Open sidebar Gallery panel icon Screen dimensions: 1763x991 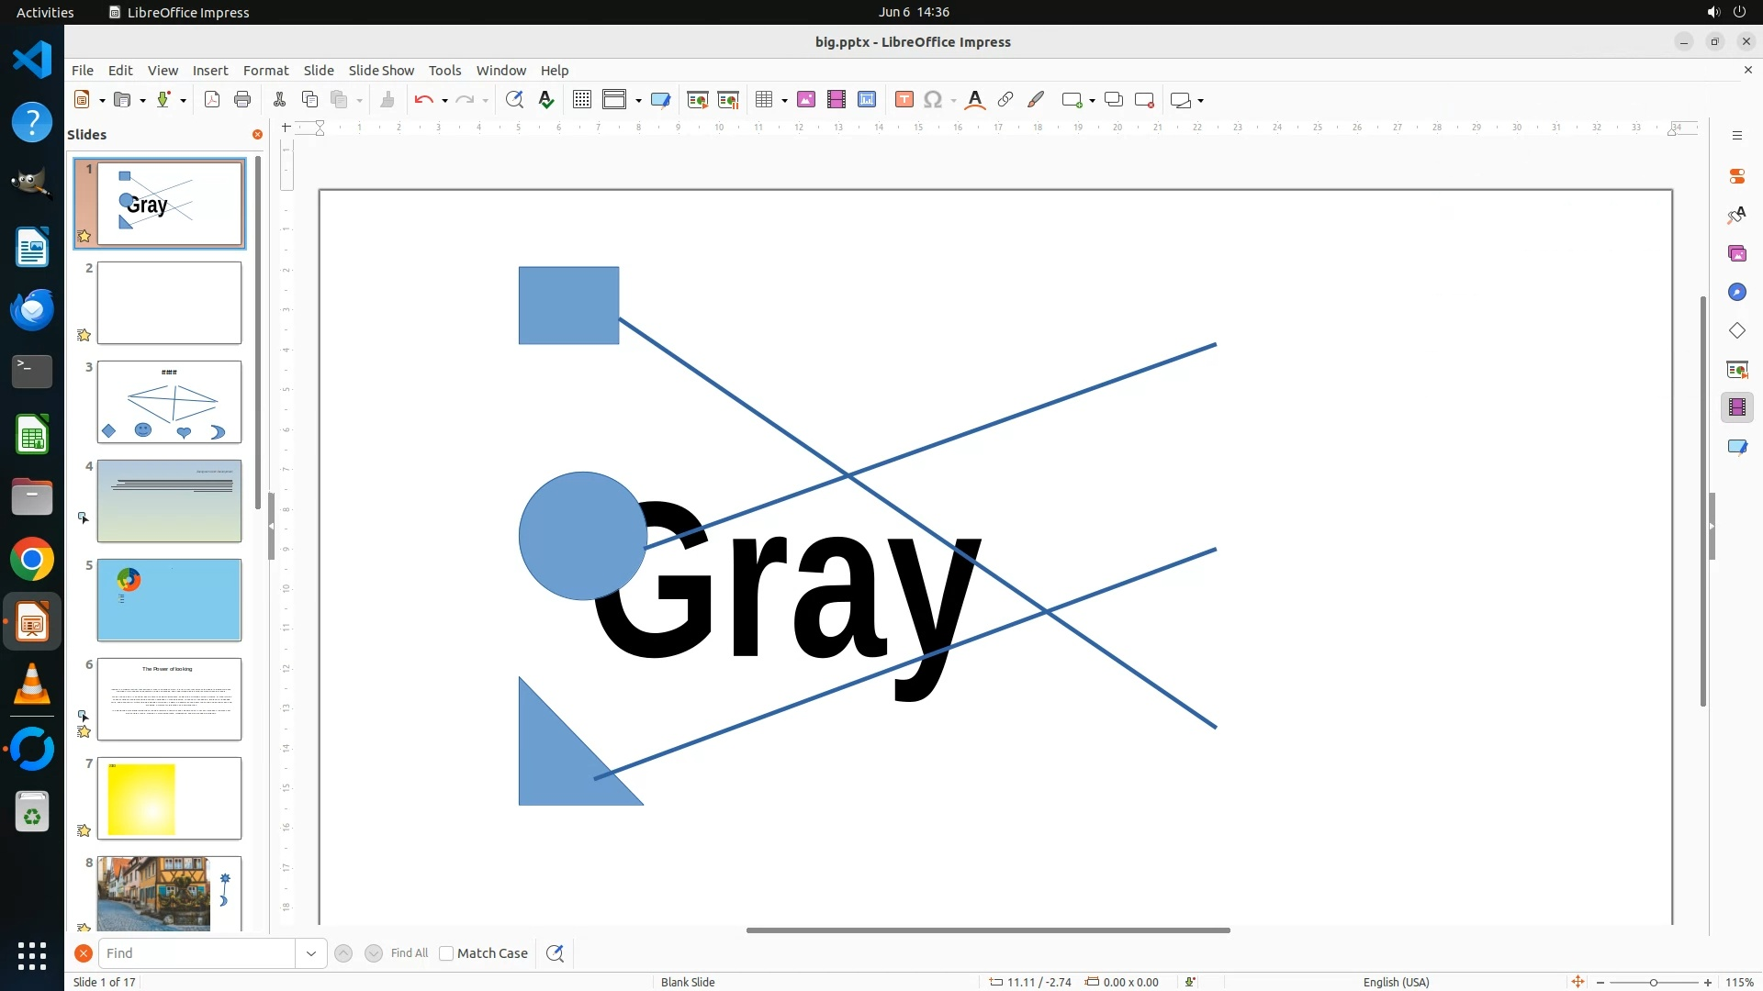coord(1736,253)
